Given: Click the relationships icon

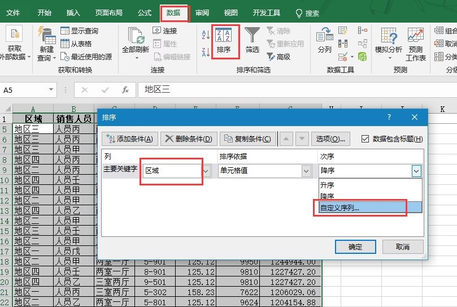Looking at the screenshot, I should pyautogui.click(x=362, y=44).
